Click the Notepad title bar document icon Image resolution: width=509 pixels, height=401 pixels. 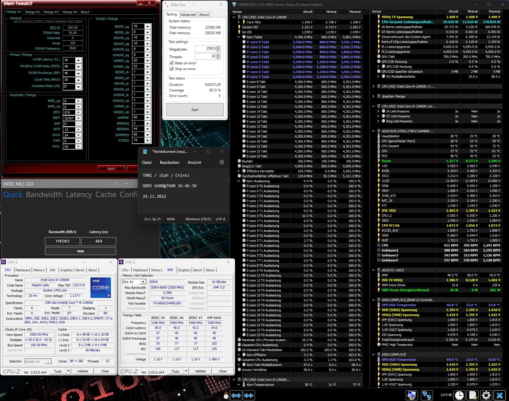pyautogui.click(x=145, y=151)
